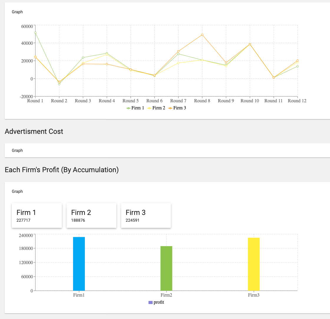Click the "Round 9" x-axis label
Viewport: 330px width, 319px height.
226,101
